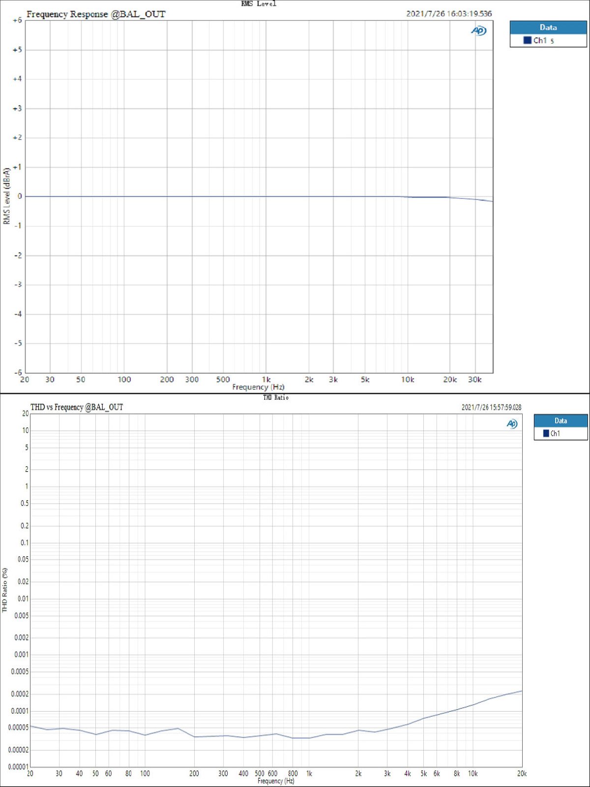
Task: Click the AP logo in THD graph
Action: (512, 424)
